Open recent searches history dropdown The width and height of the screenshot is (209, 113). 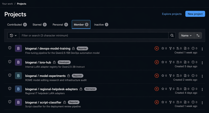point(13,36)
